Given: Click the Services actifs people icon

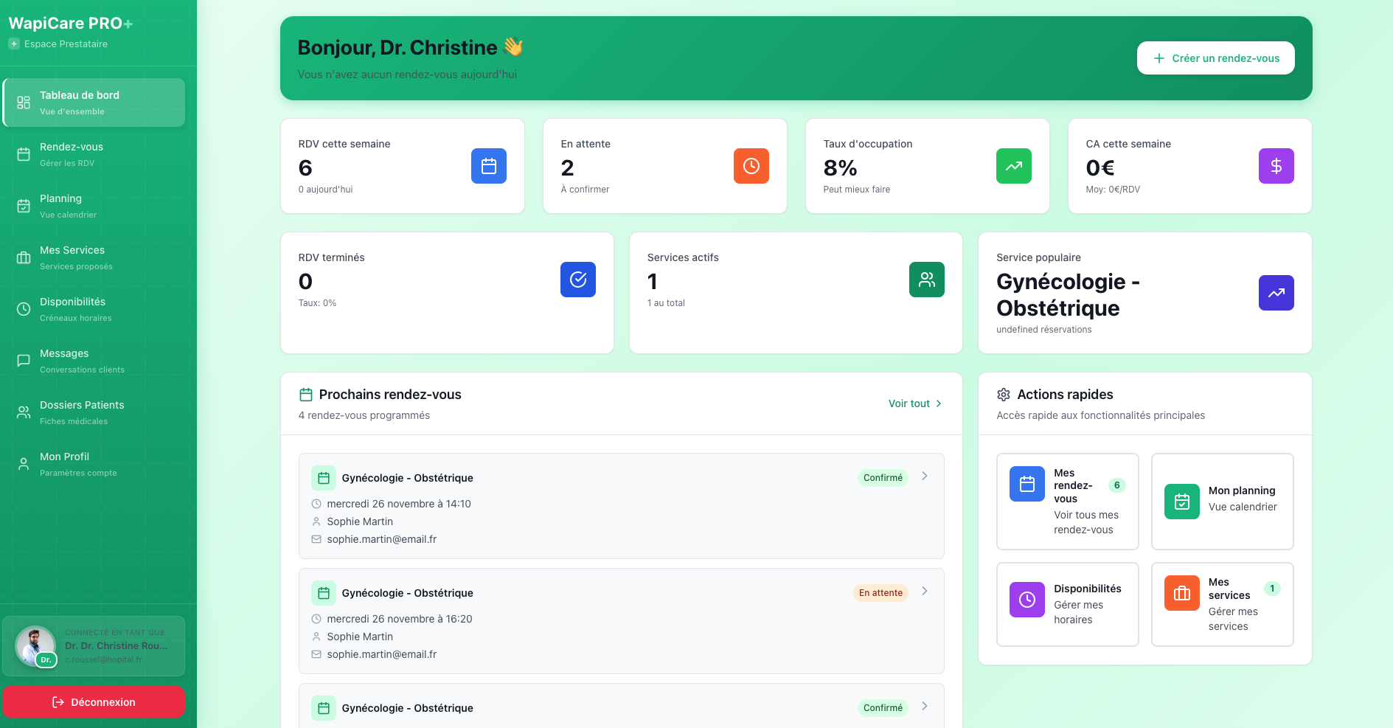Looking at the screenshot, I should (927, 280).
